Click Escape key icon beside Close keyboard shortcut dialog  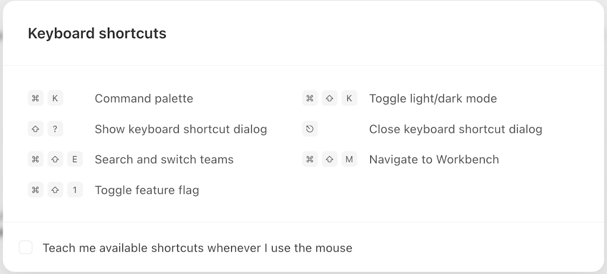pos(310,129)
